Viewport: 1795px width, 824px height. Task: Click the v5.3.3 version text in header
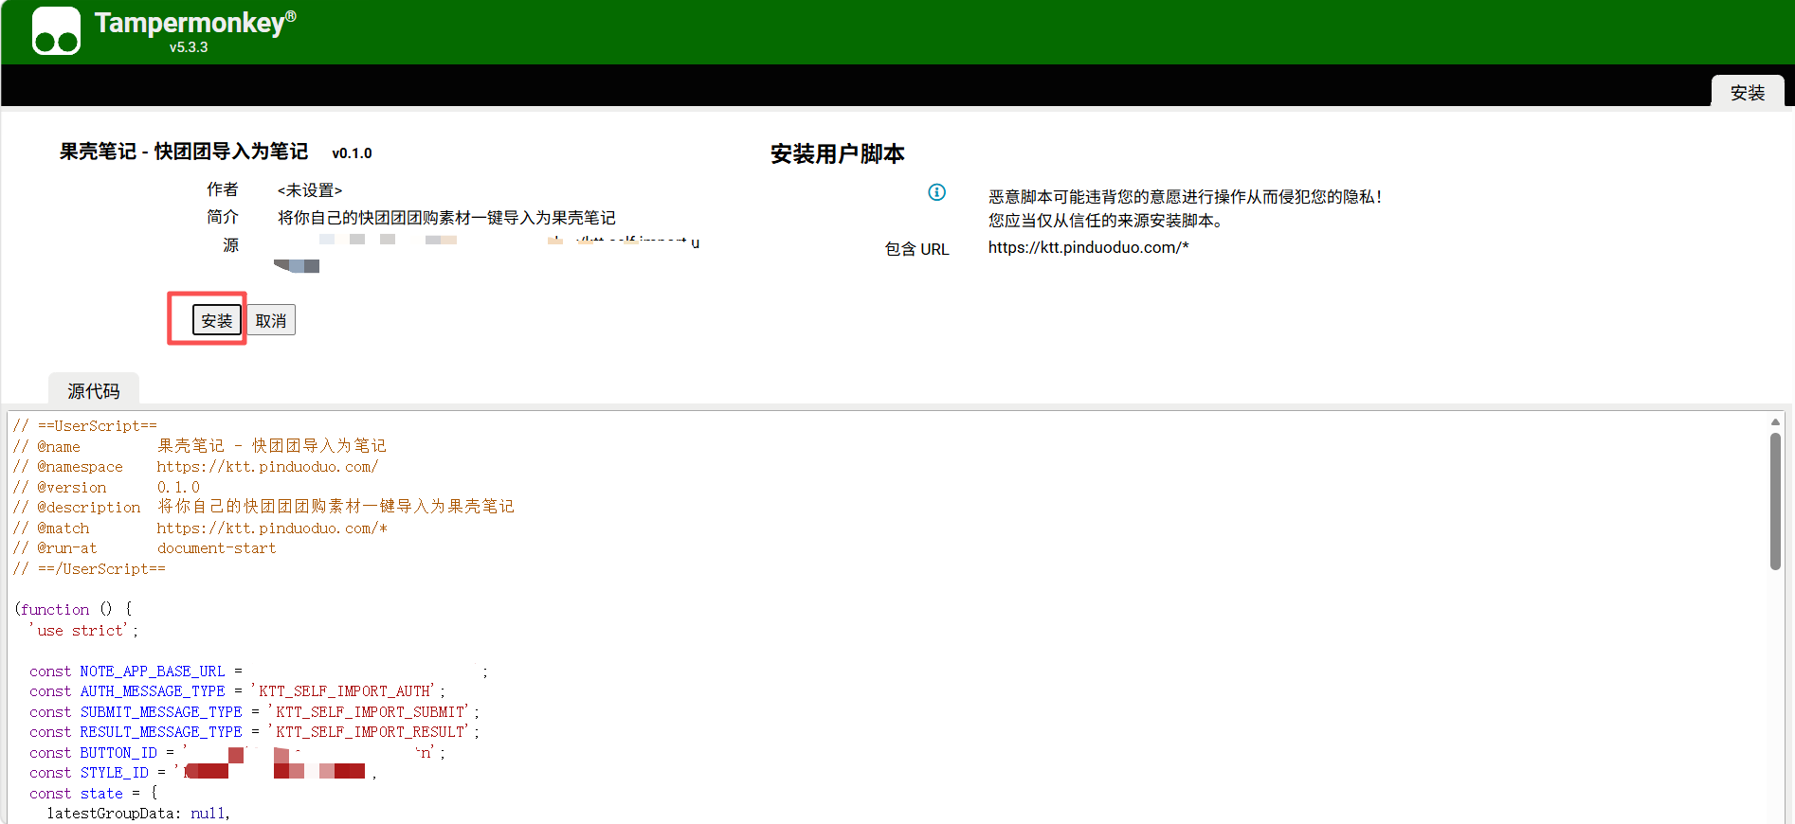[189, 47]
